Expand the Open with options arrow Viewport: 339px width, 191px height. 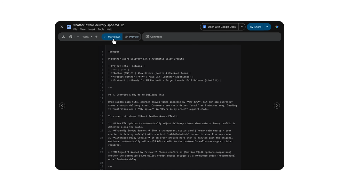(242, 27)
